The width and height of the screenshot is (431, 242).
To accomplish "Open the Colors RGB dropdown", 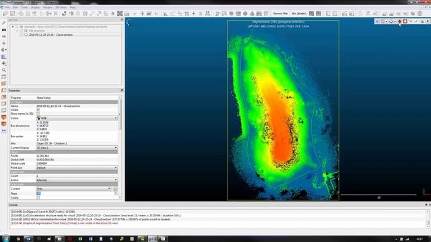I will coord(77,118).
